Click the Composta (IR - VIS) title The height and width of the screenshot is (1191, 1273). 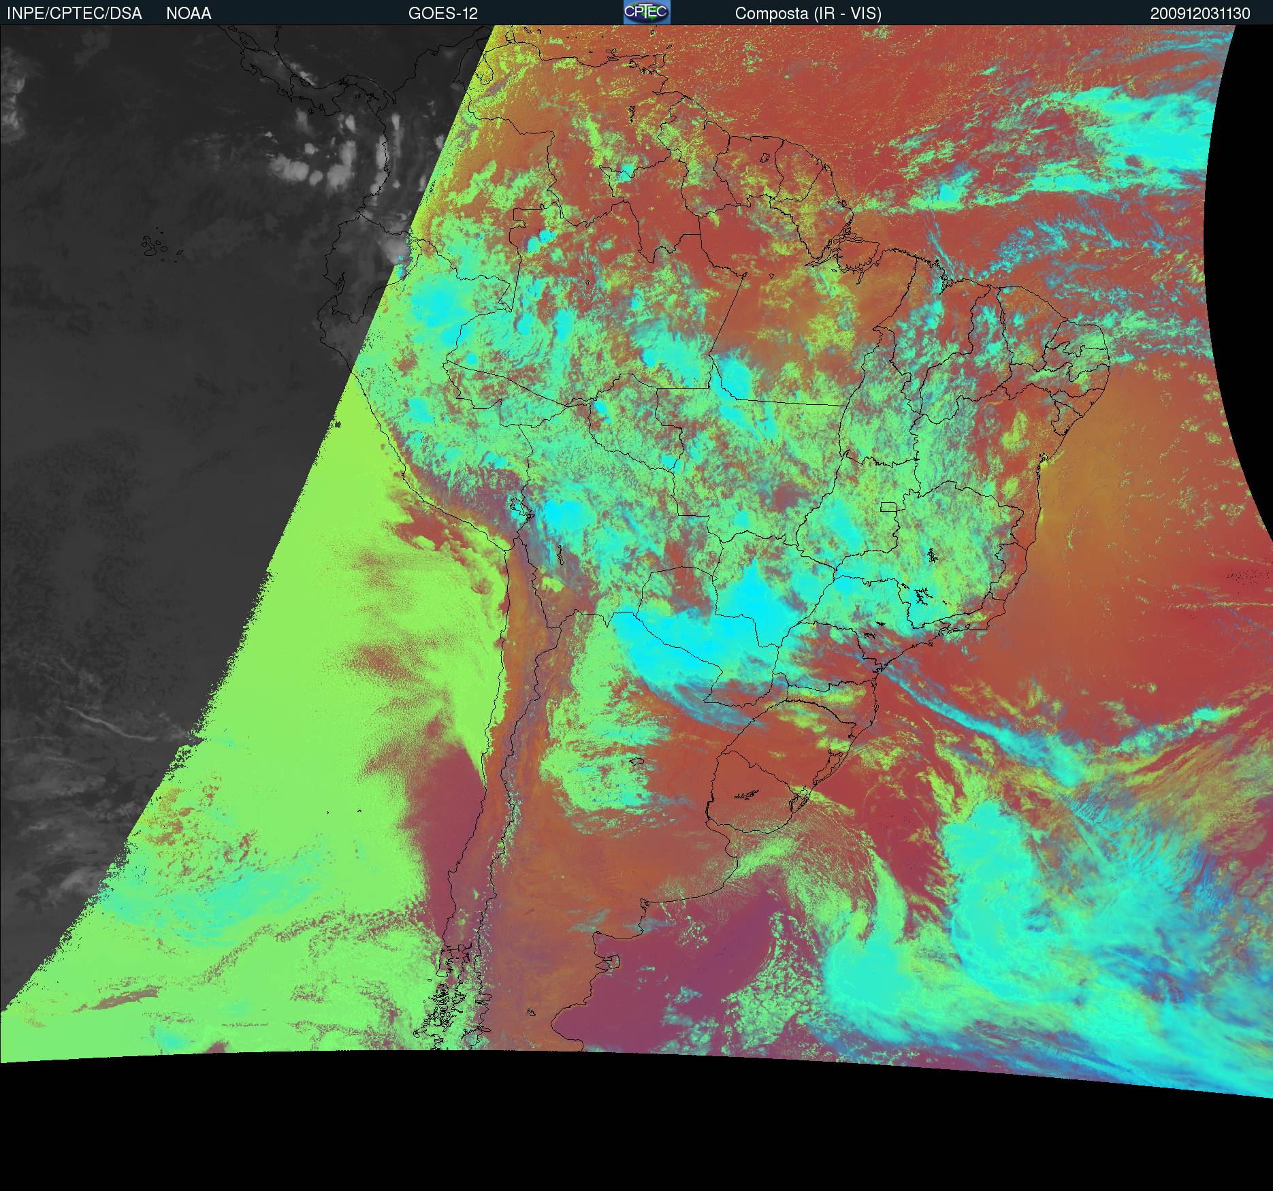pyautogui.click(x=808, y=14)
